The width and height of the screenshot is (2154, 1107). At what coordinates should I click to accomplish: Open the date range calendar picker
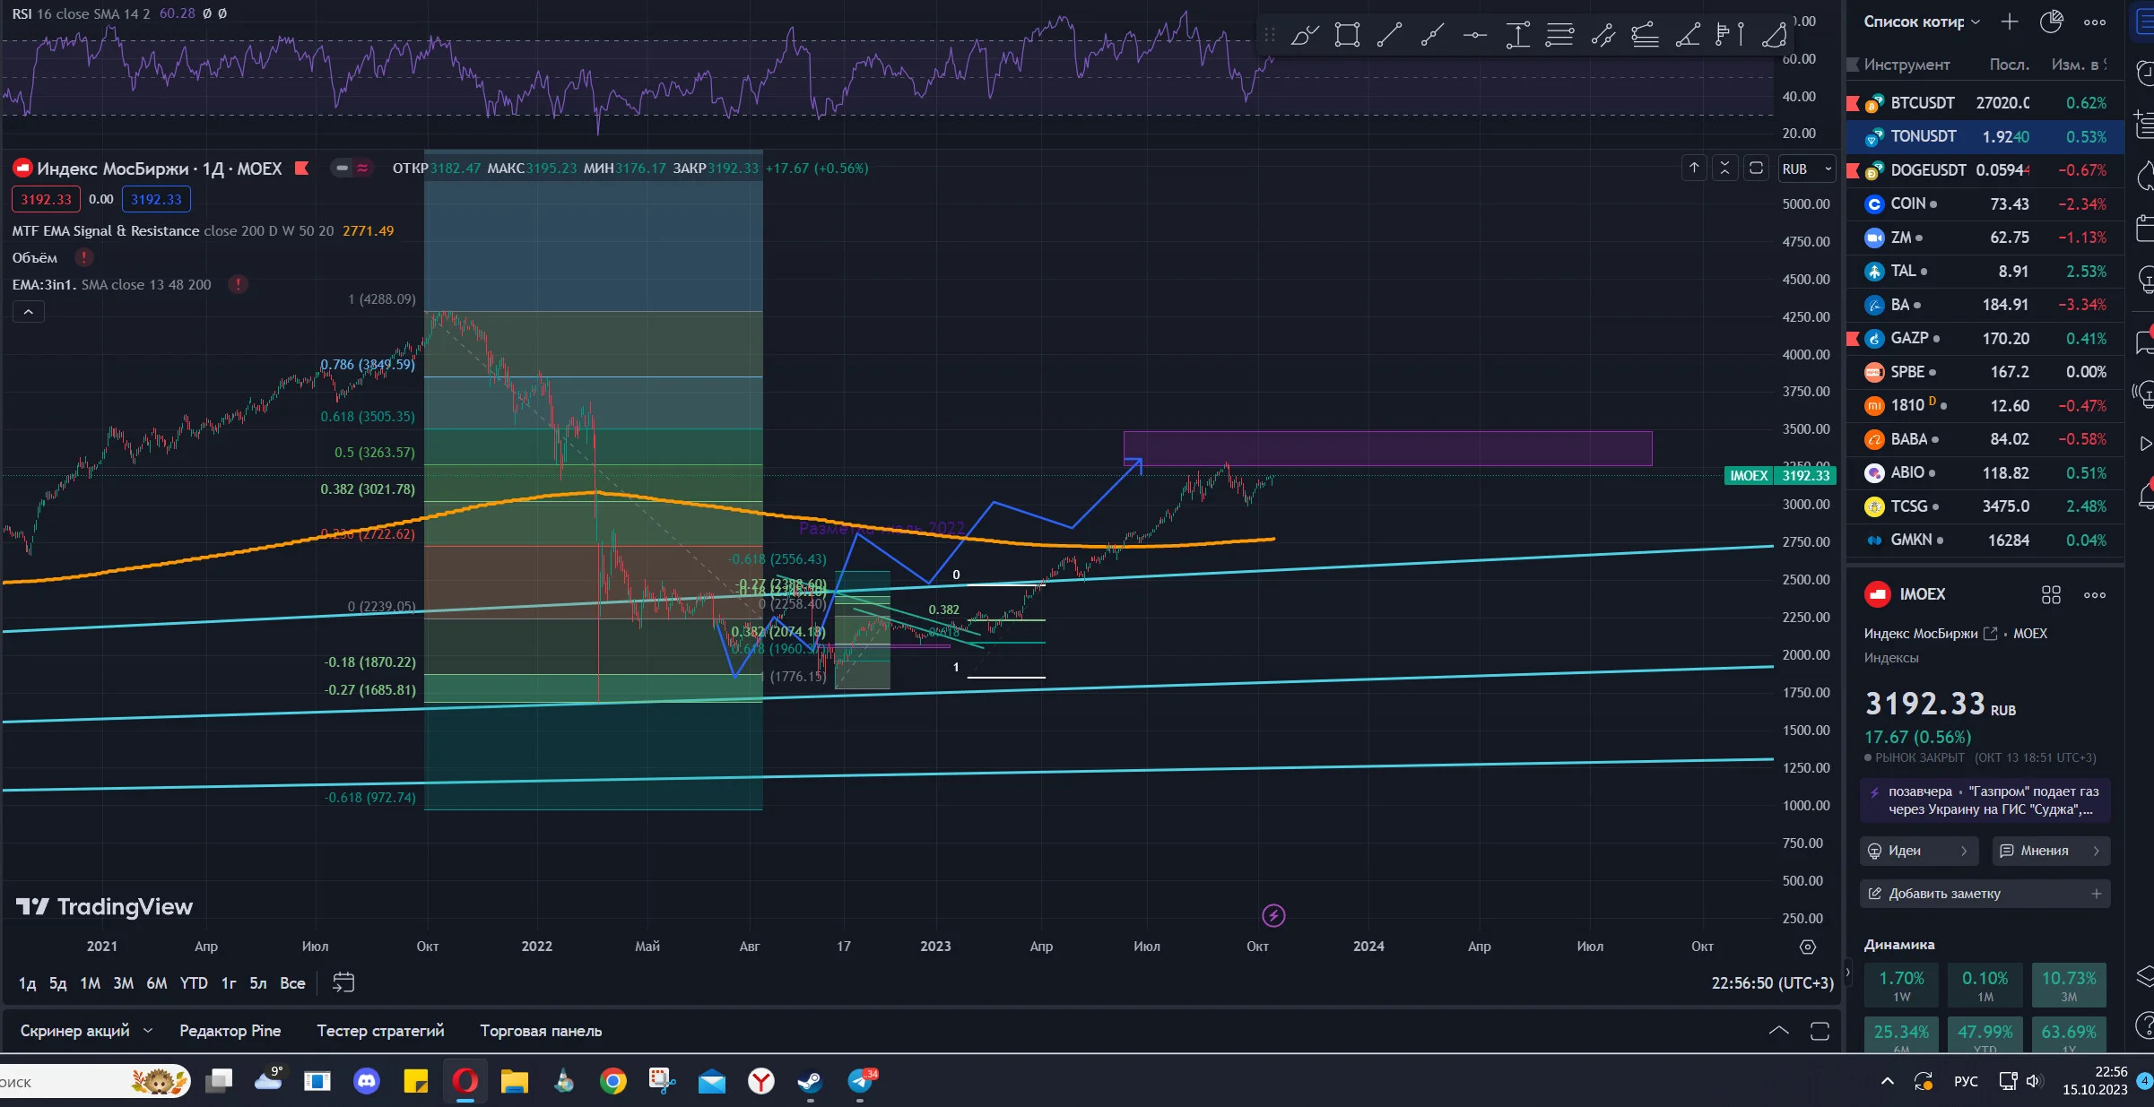tap(343, 982)
